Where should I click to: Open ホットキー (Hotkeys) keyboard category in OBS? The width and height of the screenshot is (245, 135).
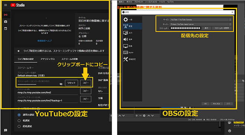point(133,53)
